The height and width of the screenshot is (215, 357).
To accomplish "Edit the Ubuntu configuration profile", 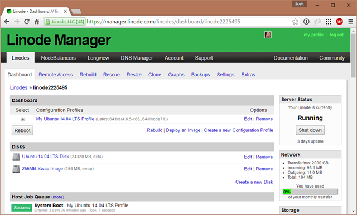I will (248, 119).
